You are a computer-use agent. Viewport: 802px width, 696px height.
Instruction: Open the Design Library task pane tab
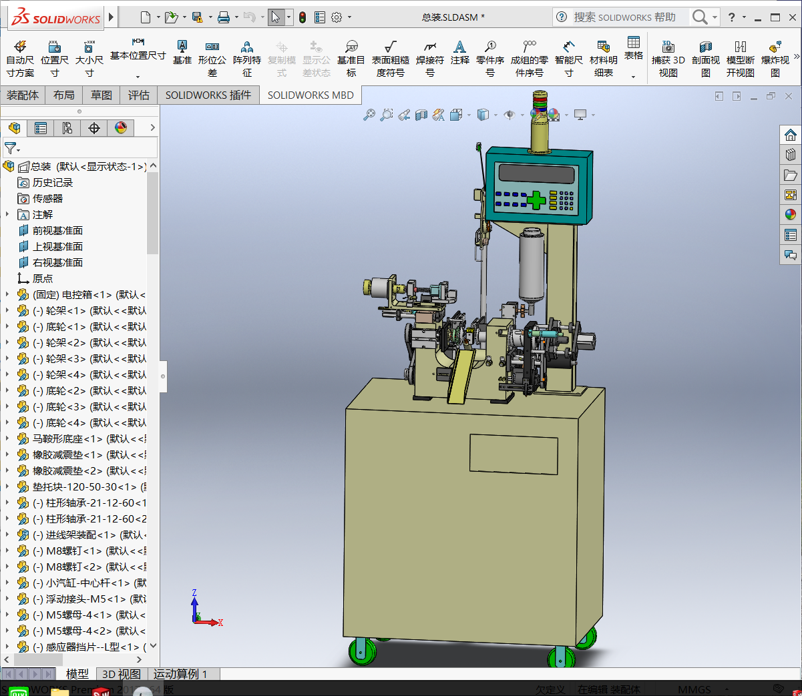pos(791,155)
